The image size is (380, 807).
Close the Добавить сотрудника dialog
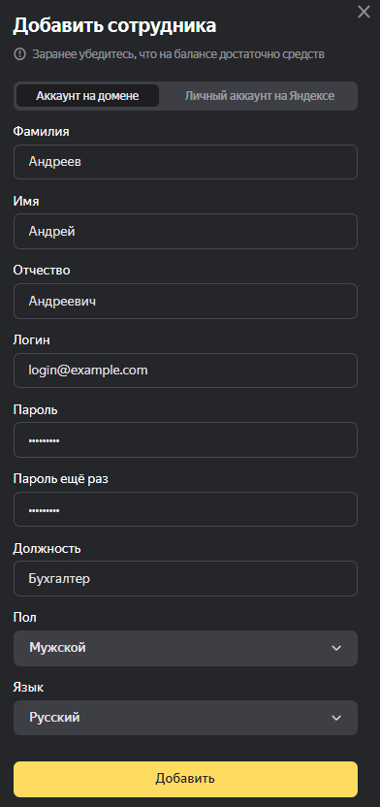tap(364, 12)
